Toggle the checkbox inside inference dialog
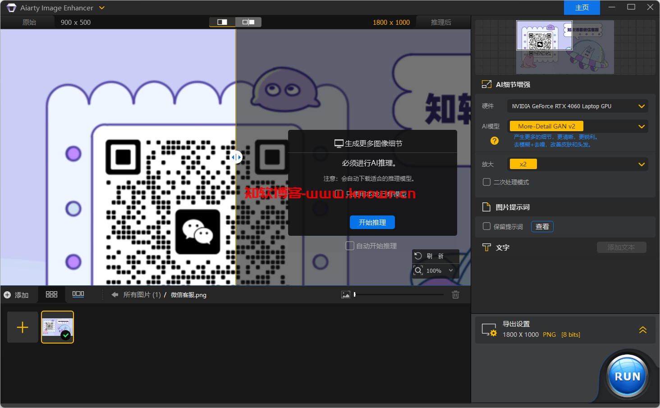 point(339,194)
